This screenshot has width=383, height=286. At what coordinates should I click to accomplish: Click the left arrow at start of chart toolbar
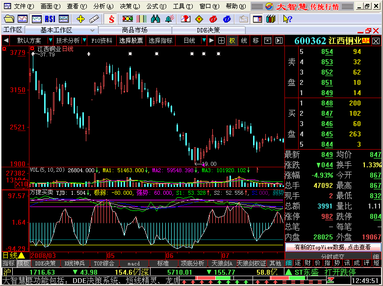6,41
